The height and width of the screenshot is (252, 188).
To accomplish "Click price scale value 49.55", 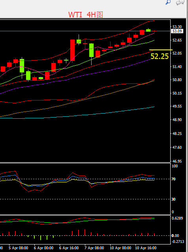I will (x=177, y=106).
